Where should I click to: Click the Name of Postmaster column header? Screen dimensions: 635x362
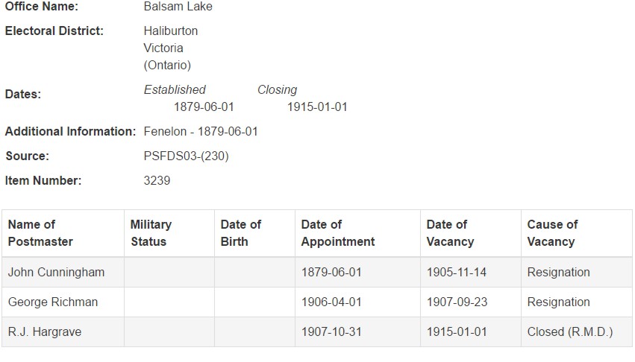click(x=41, y=233)
